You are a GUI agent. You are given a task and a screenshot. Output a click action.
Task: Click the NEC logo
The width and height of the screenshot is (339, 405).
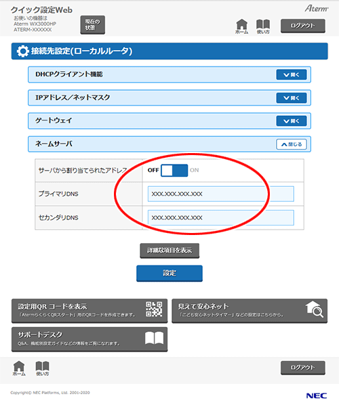click(316, 396)
